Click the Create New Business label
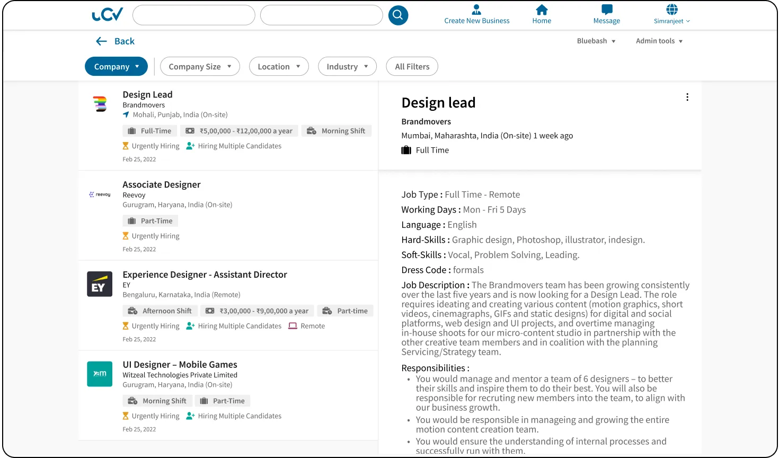The width and height of the screenshot is (779, 458). (477, 21)
